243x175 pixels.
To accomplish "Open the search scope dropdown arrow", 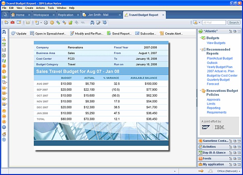I will pyautogui.click(x=199, y=23).
